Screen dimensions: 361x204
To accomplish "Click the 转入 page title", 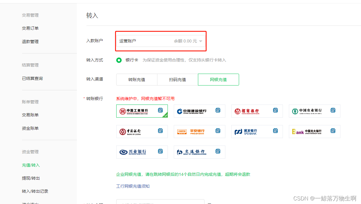I will pos(92,15).
